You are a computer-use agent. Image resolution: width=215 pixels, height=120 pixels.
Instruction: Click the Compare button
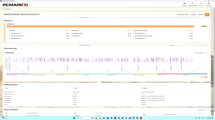point(193,14)
